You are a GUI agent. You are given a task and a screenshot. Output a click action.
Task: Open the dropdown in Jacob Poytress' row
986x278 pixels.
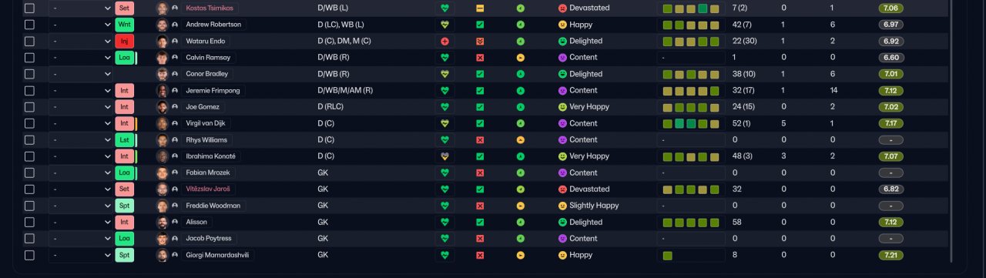[x=81, y=238]
